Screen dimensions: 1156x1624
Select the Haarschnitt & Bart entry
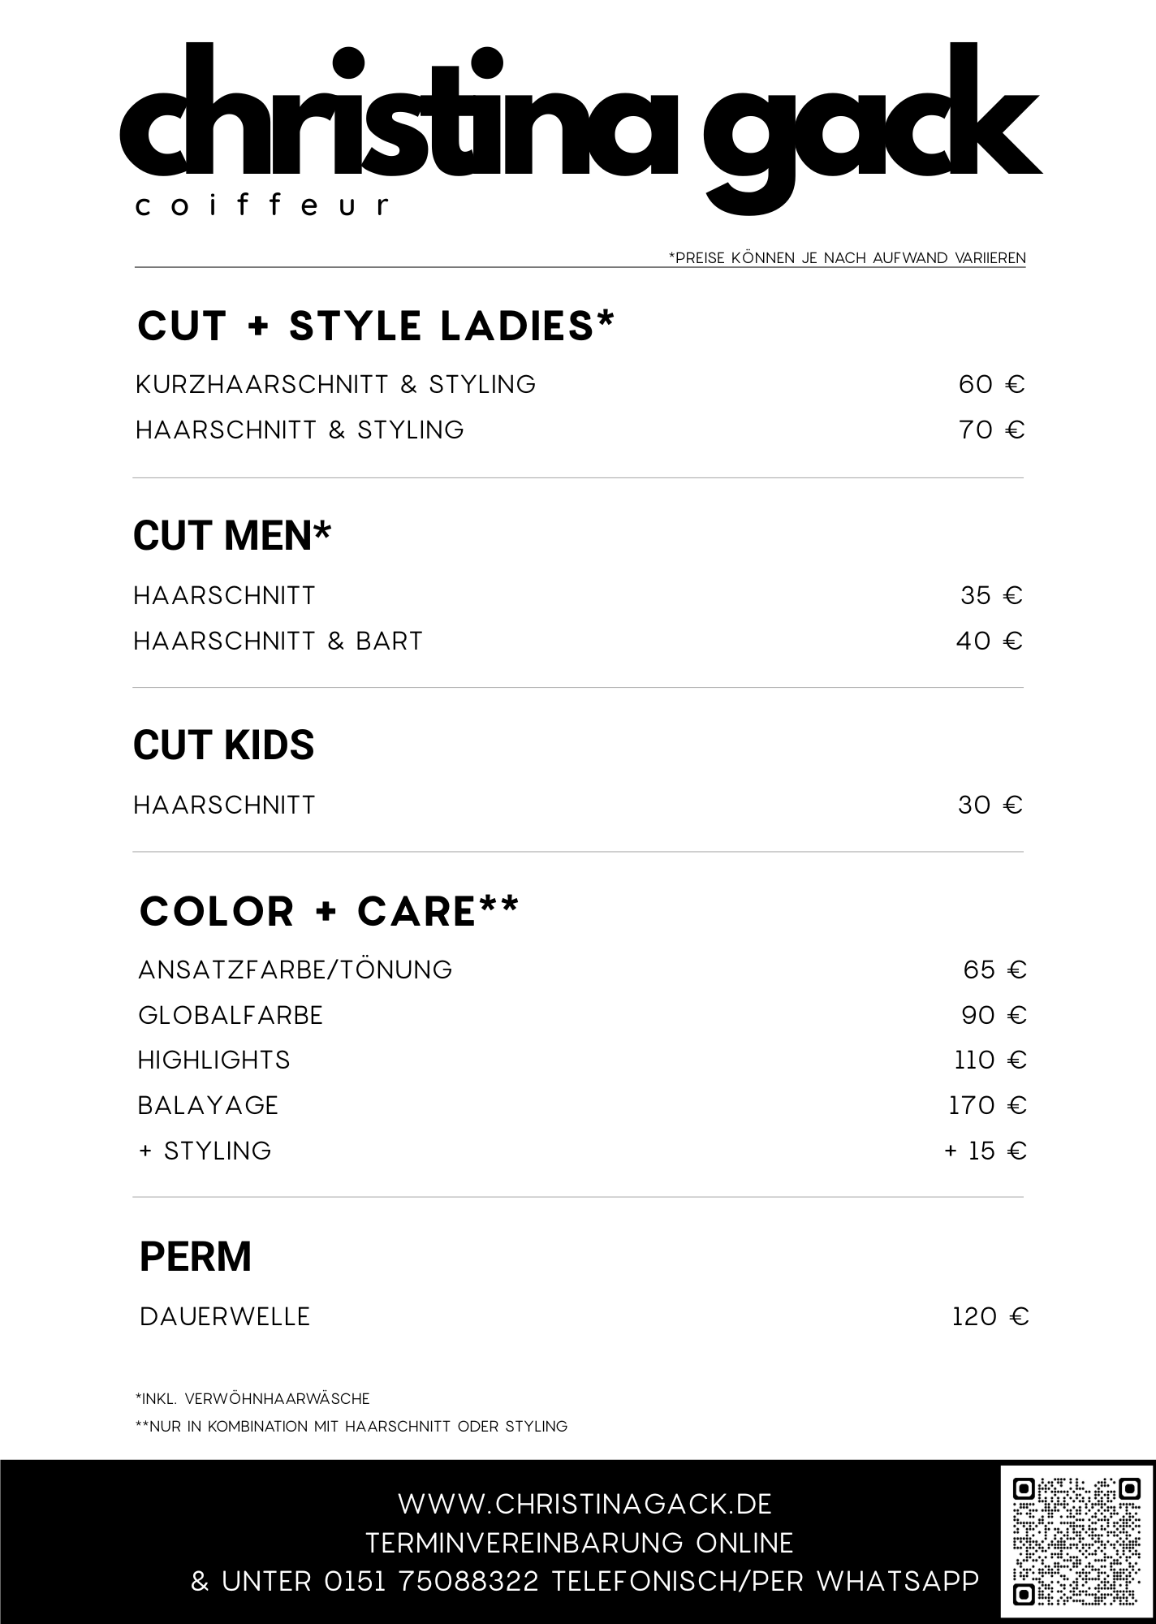point(278,641)
